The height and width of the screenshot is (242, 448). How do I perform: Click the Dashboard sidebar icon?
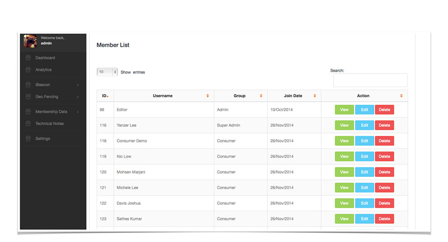[x=28, y=58]
